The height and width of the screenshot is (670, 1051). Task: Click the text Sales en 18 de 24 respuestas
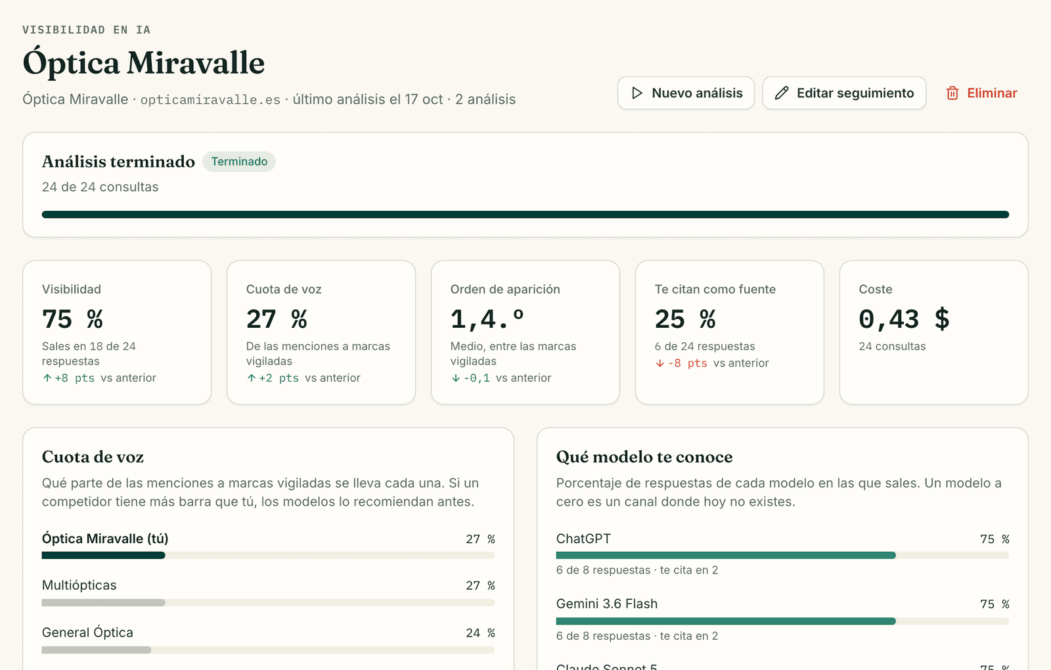tap(89, 354)
